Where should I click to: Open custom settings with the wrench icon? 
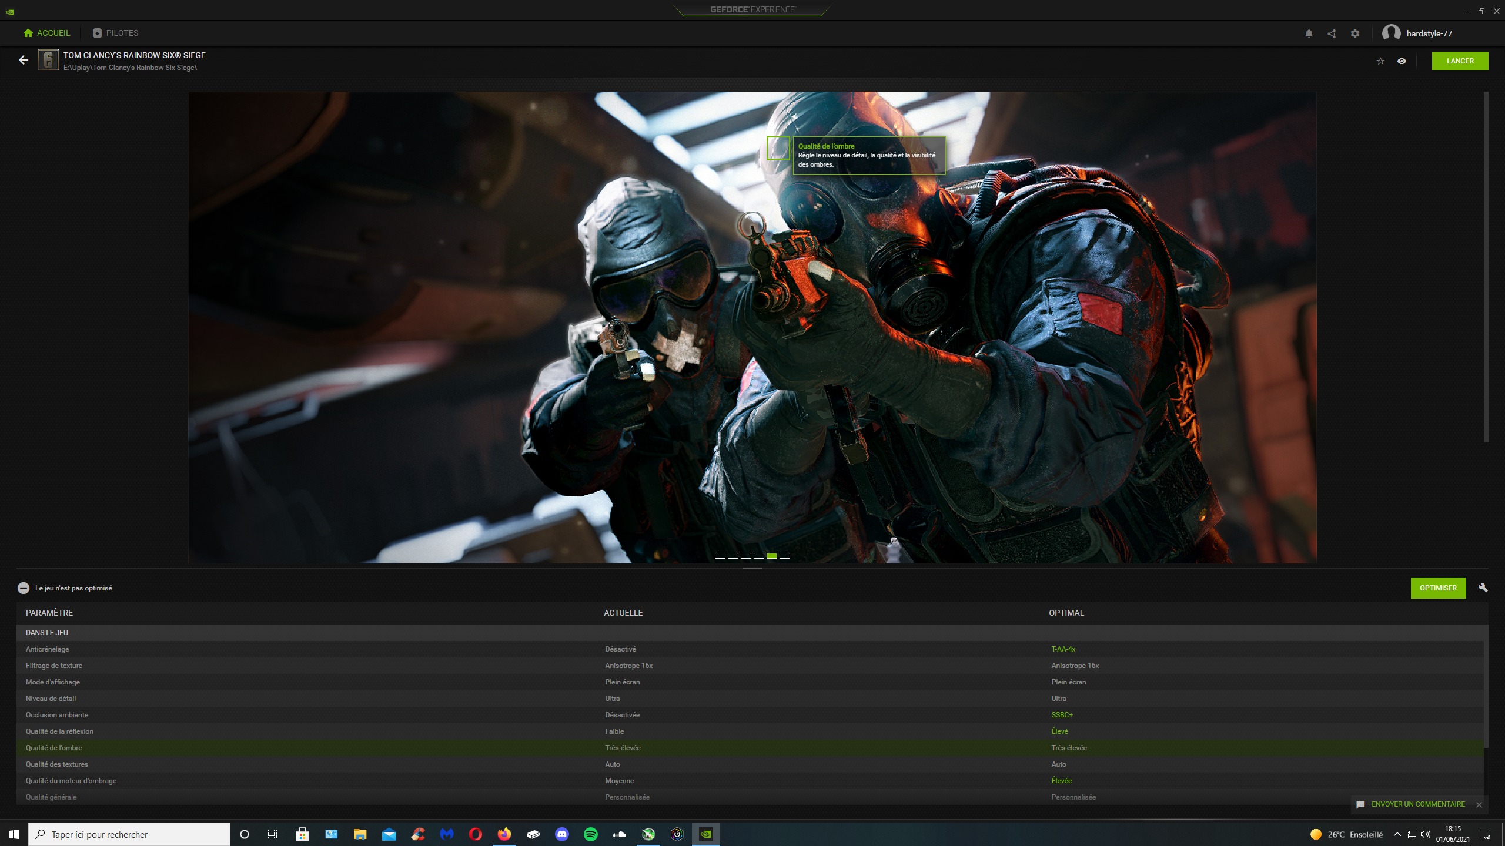pyautogui.click(x=1483, y=587)
